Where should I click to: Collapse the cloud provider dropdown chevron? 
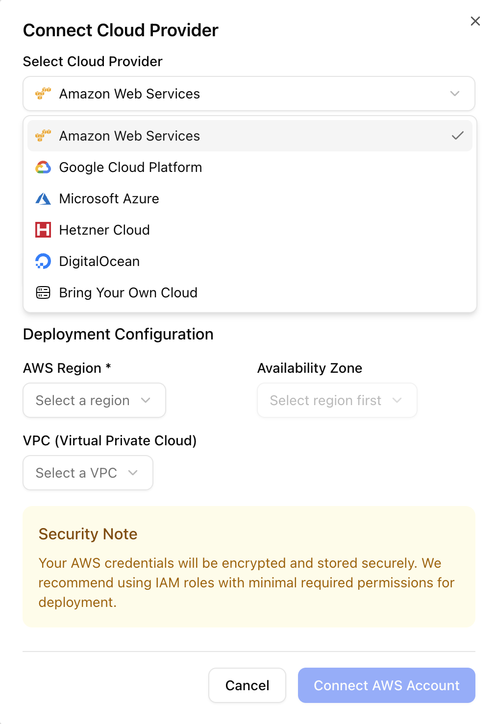point(454,94)
